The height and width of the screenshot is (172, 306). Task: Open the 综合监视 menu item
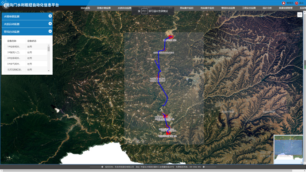click(x=85, y=8)
